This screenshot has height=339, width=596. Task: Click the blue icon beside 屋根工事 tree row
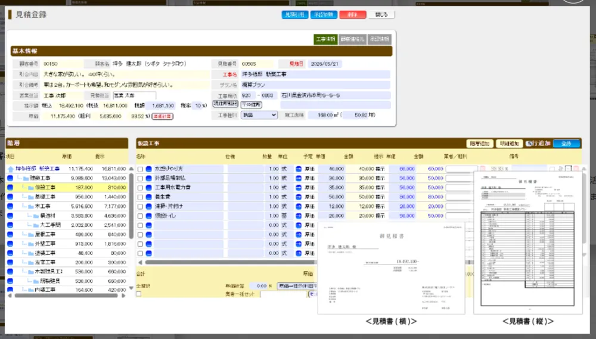pos(10,234)
